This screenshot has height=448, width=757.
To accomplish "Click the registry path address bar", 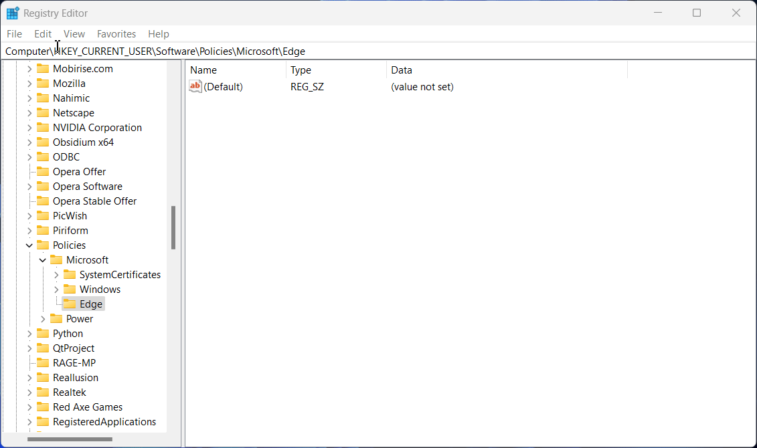I will pos(379,51).
